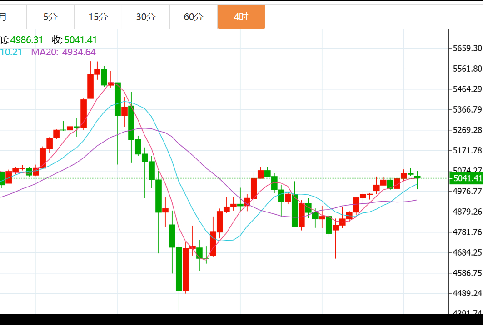Image resolution: width=483 pixels, height=325 pixels.
Task: Click the cyan moving average value 10.21
Action: pyautogui.click(x=11, y=52)
